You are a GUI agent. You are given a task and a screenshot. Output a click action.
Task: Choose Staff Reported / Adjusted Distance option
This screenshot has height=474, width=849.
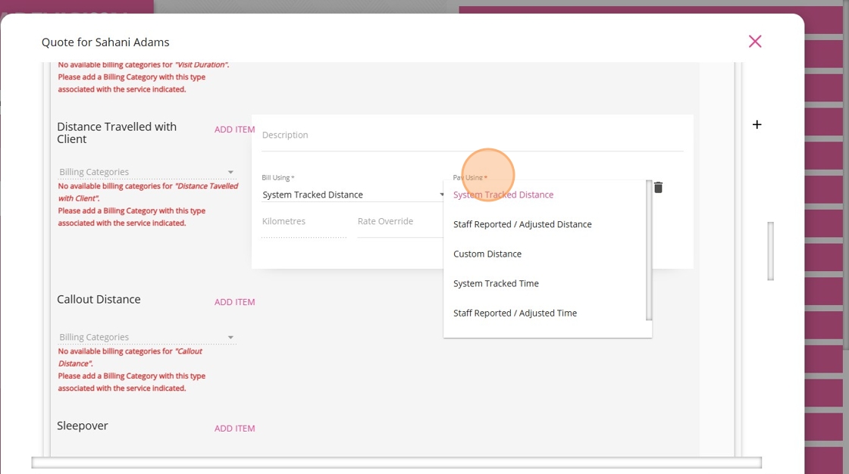[x=545, y=224]
